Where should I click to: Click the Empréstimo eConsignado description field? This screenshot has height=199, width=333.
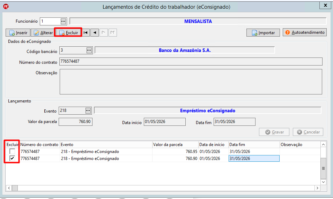[207, 110]
